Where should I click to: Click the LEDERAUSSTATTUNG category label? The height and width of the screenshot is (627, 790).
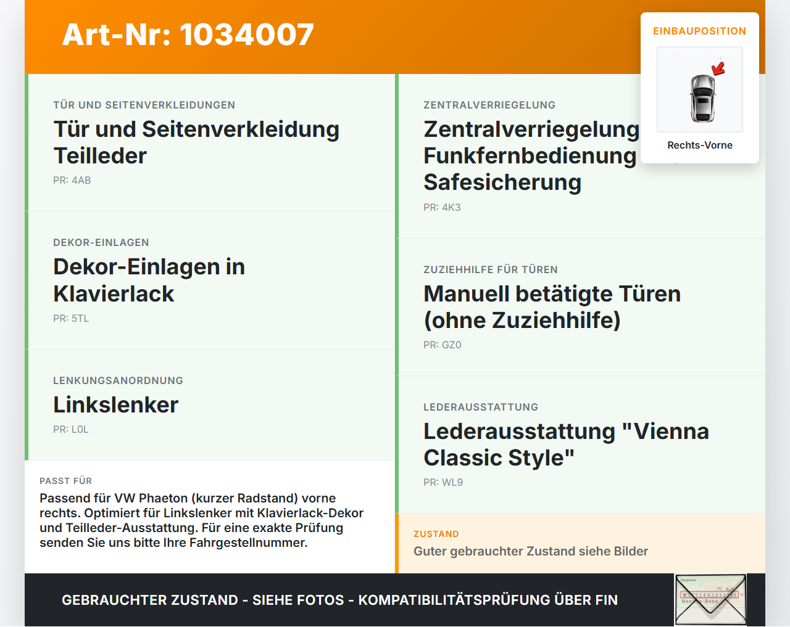[x=481, y=407]
